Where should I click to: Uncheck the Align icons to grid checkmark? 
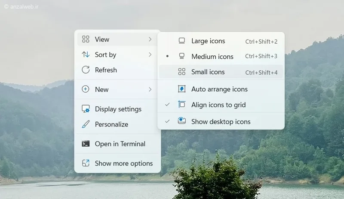point(167,104)
